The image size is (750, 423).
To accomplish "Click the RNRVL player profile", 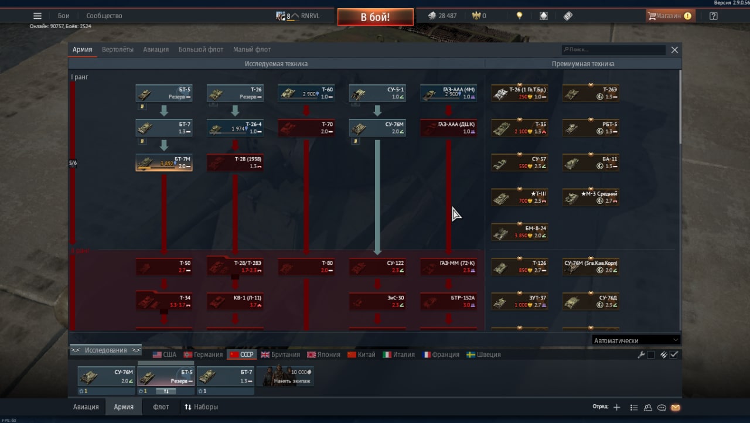I will click(298, 16).
